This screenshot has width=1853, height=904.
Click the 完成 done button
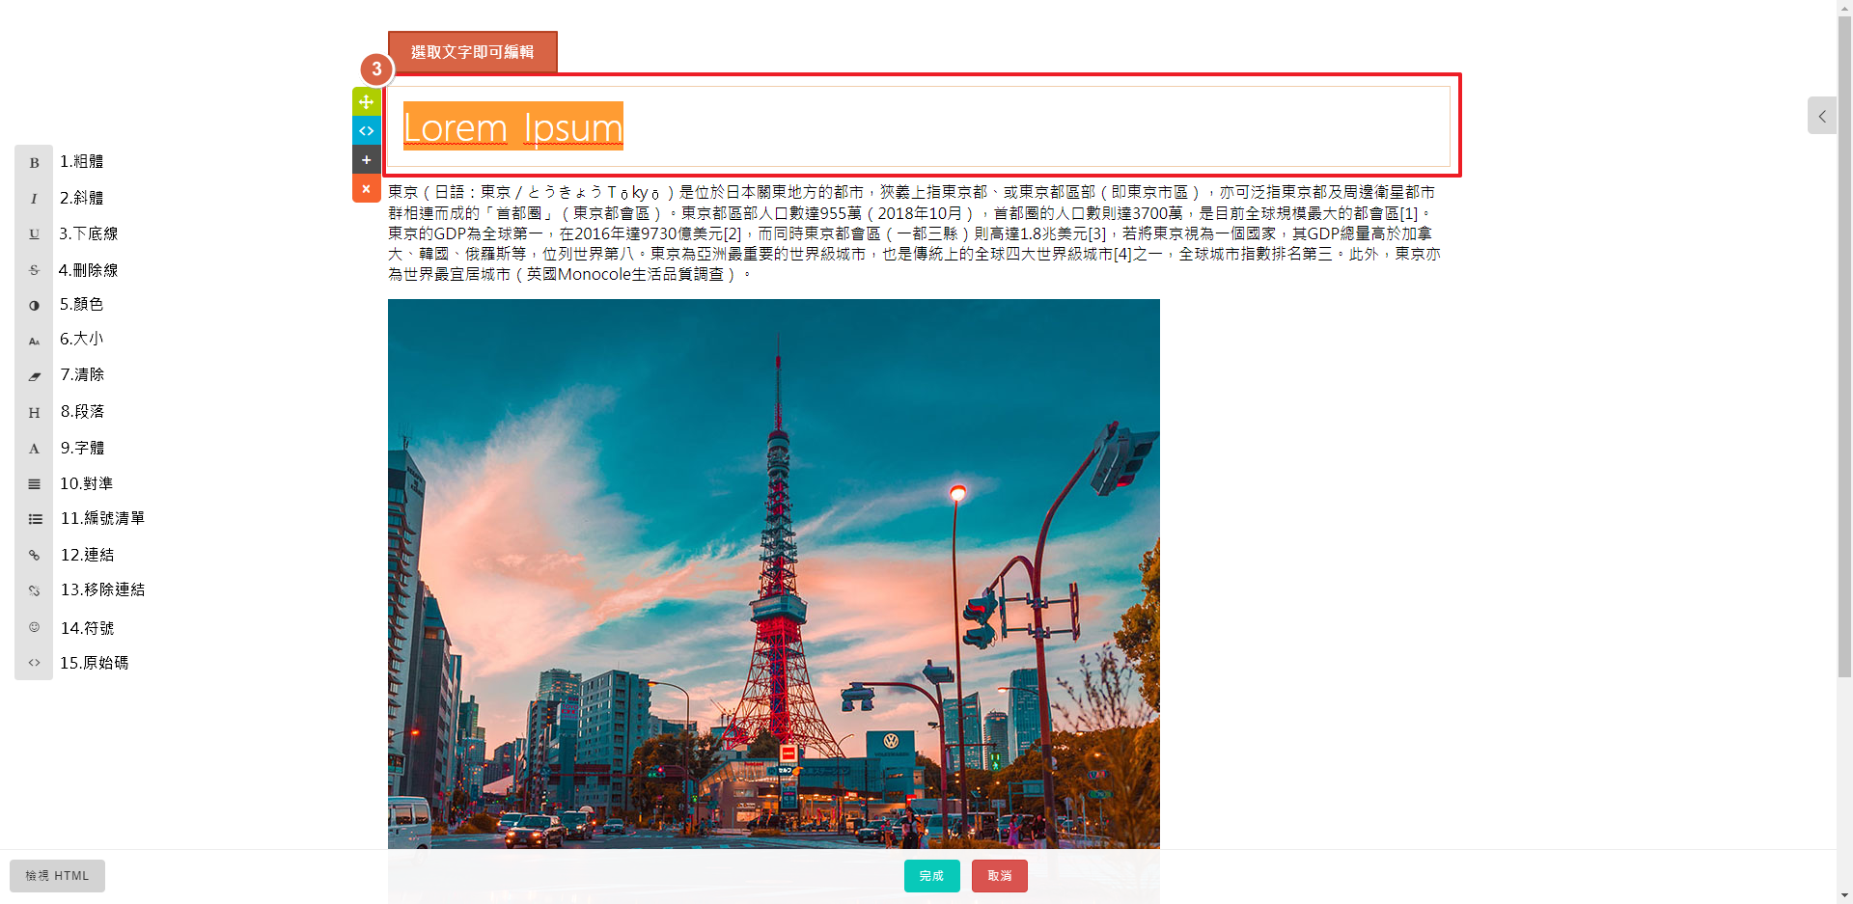[931, 876]
